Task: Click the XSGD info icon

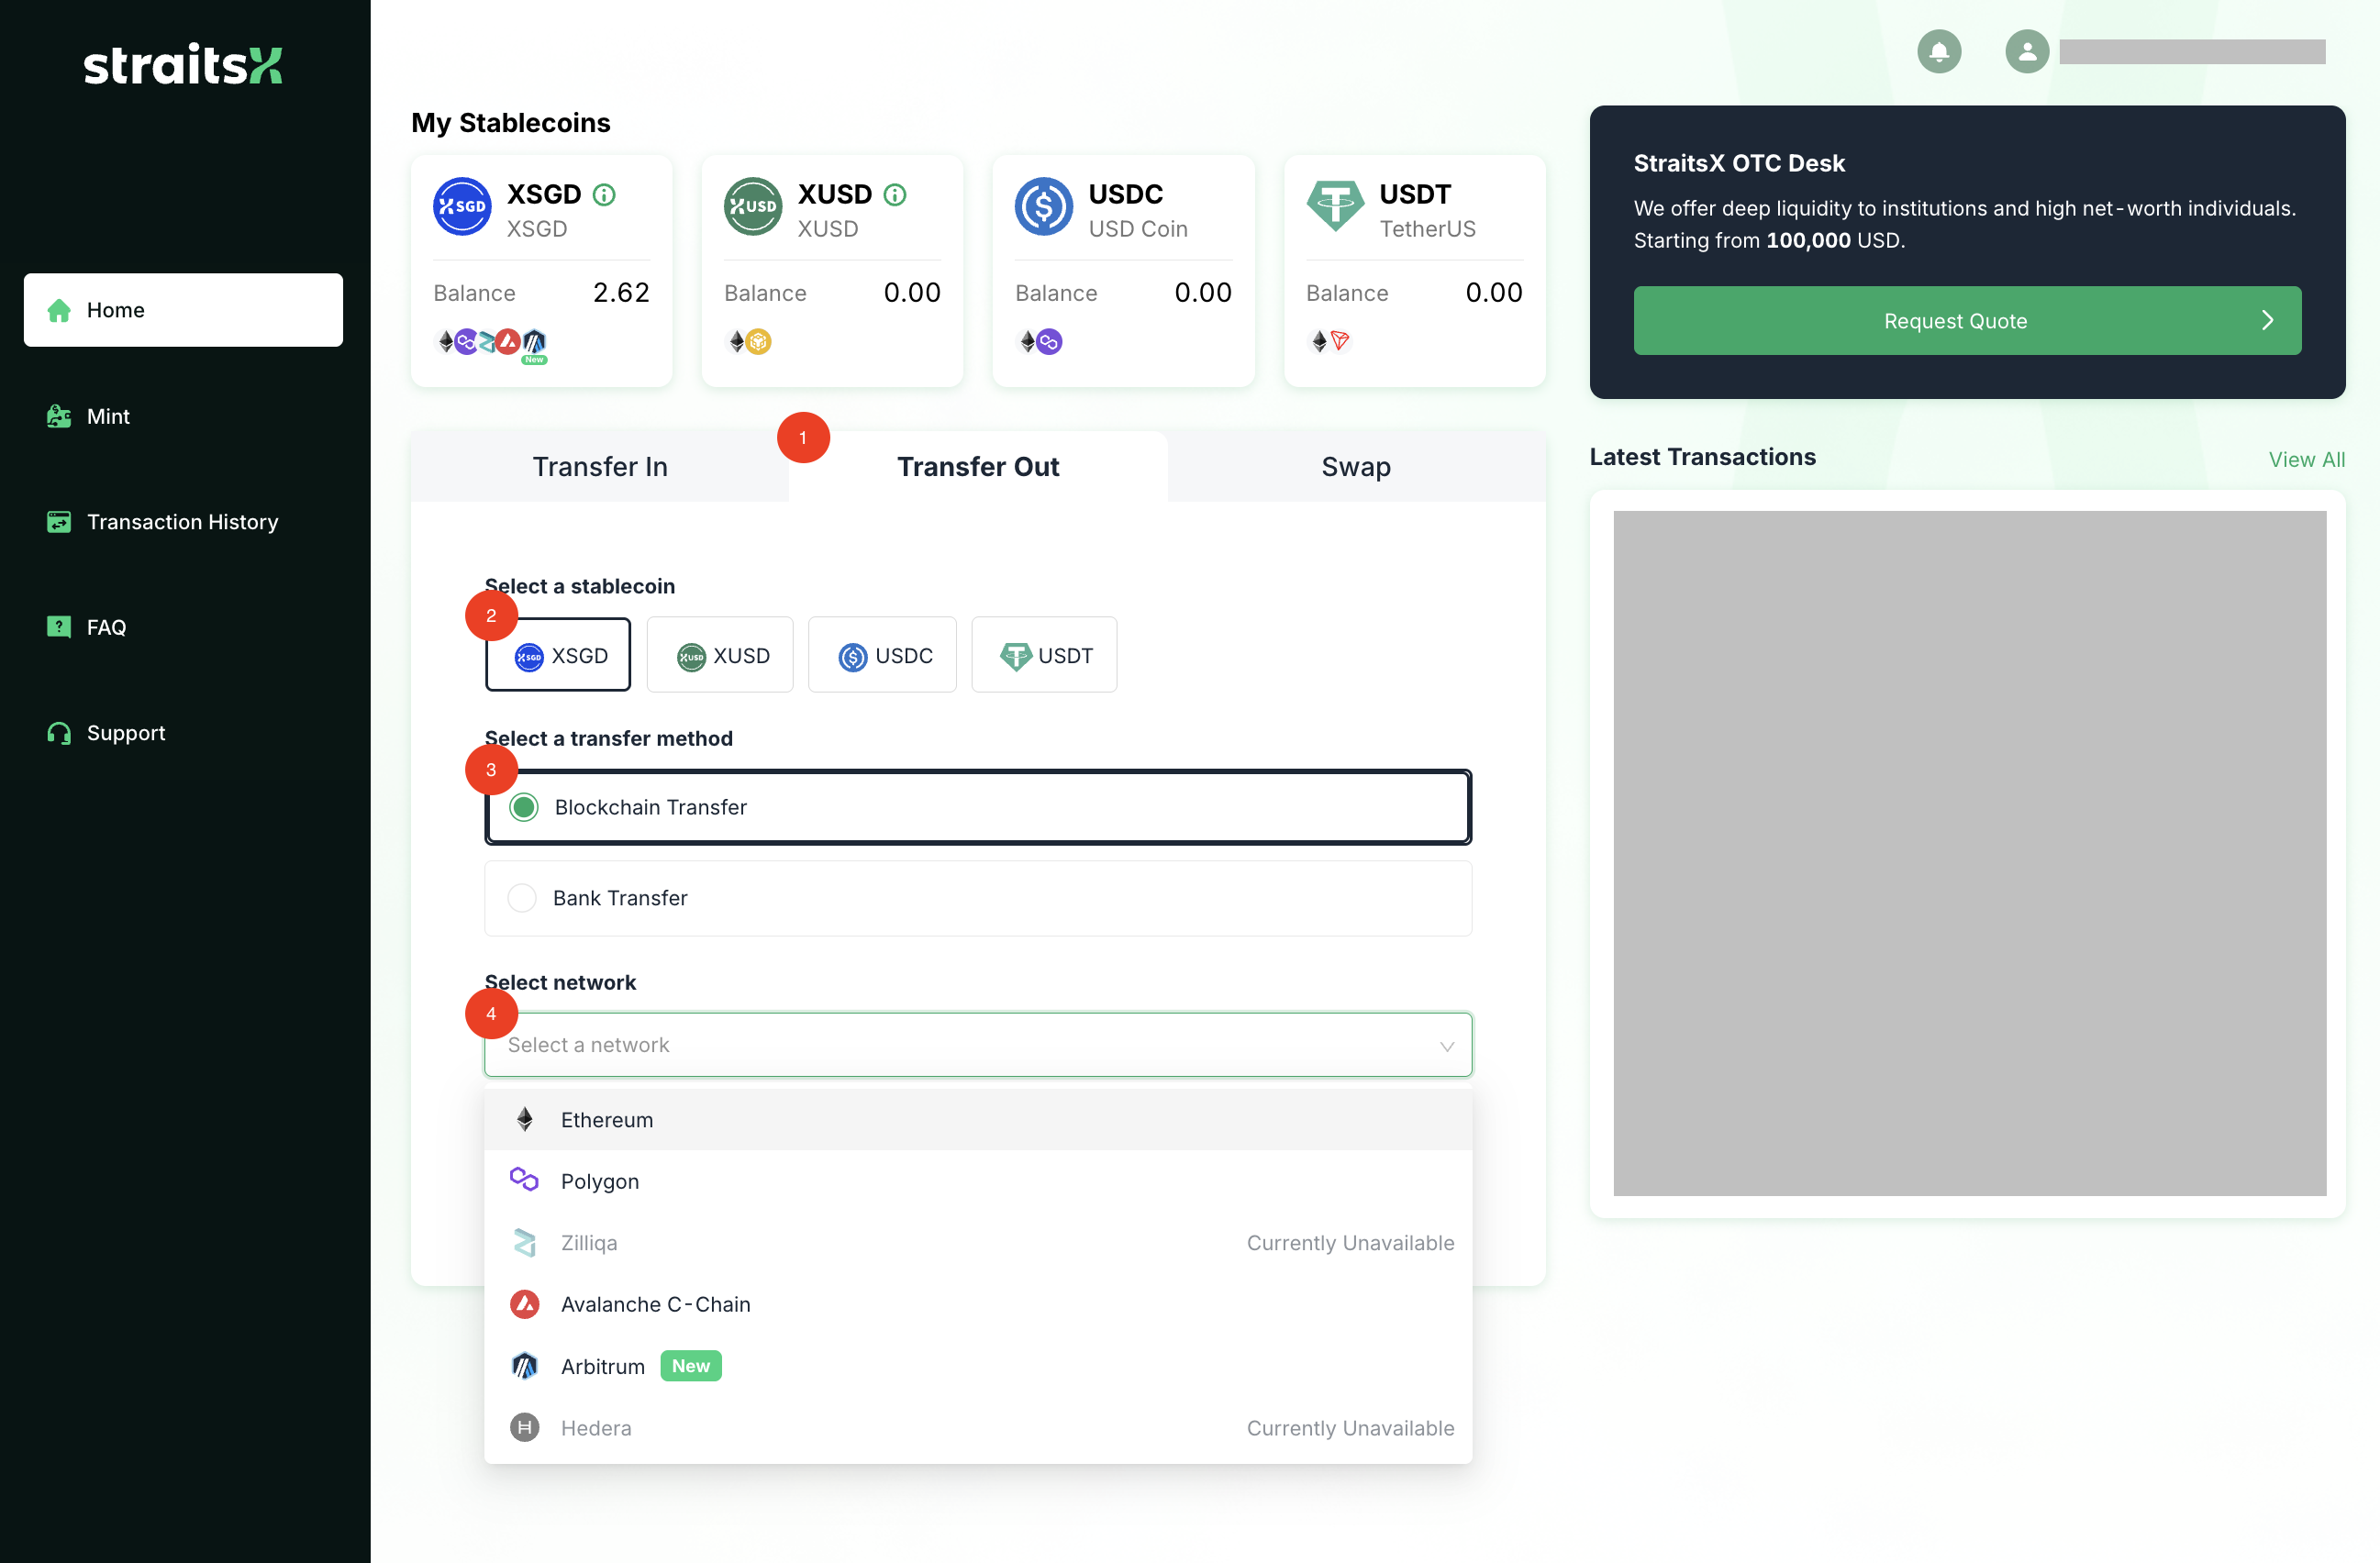Action: (x=604, y=195)
